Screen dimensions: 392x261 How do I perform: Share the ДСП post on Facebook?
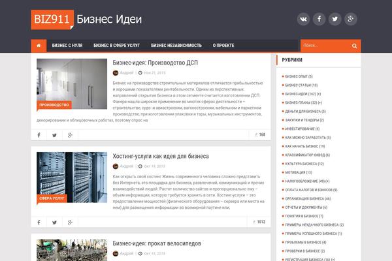pos(39,135)
